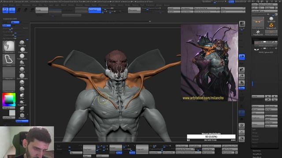
Task: Expand the Remesh section
Action: point(255,139)
